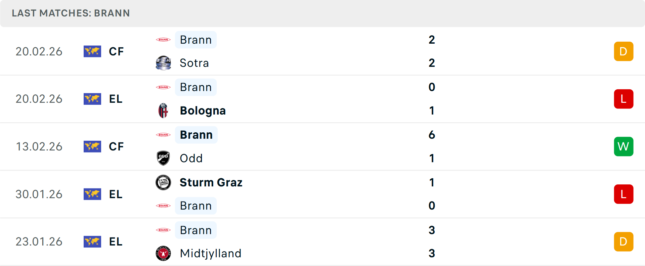
Task: Click the Bologna club crest icon
Action: coord(163,110)
